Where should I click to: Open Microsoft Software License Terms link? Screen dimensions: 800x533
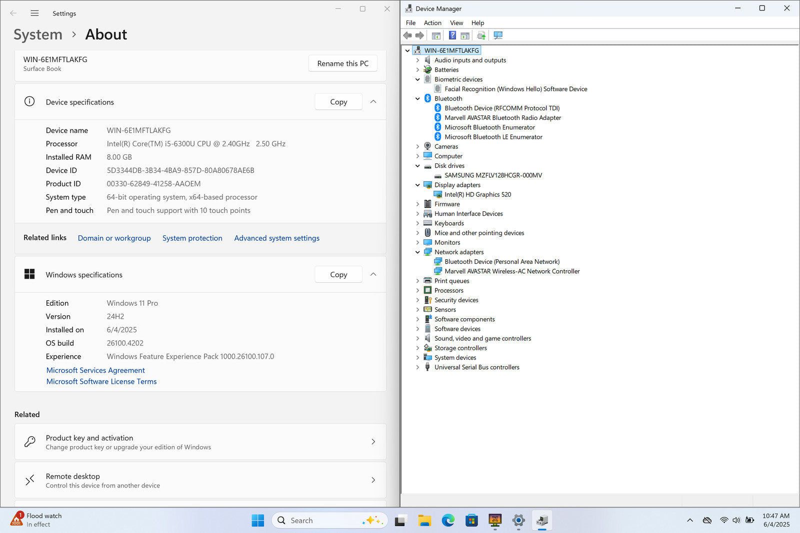coord(101,382)
